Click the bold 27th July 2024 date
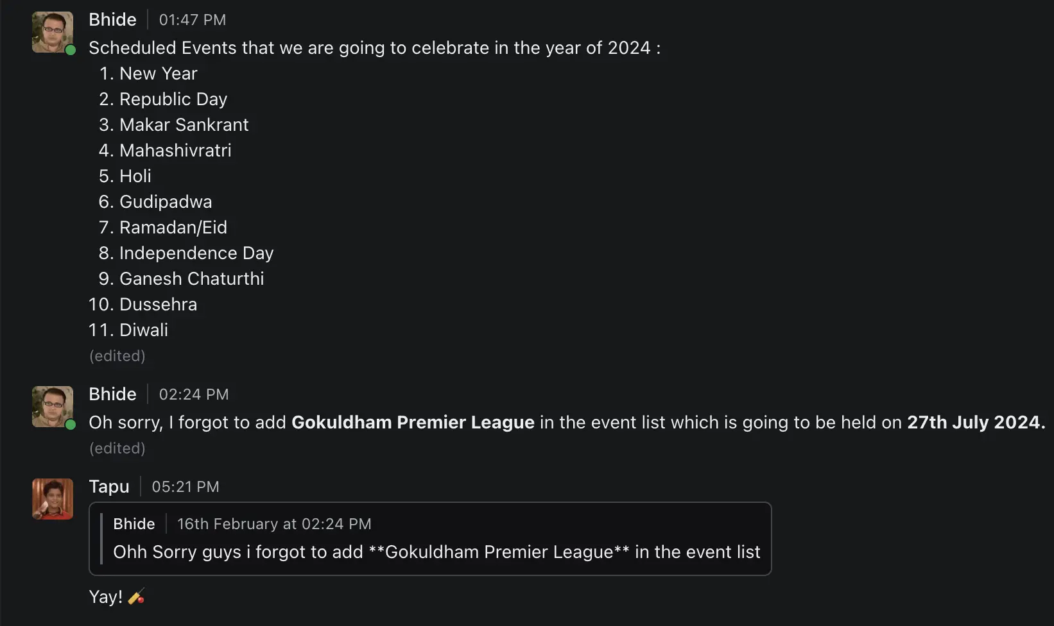 point(975,423)
